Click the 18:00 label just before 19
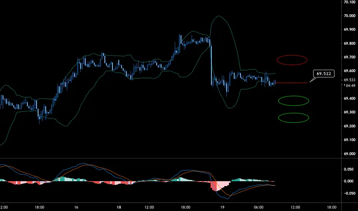The height and width of the screenshot is (211, 358). coord(186,207)
